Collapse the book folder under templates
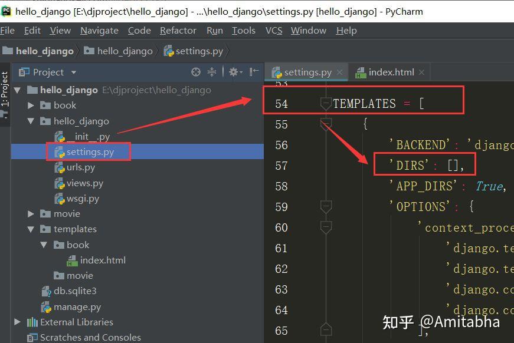This screenshot has height=343, width=514. tap(44, 245)
